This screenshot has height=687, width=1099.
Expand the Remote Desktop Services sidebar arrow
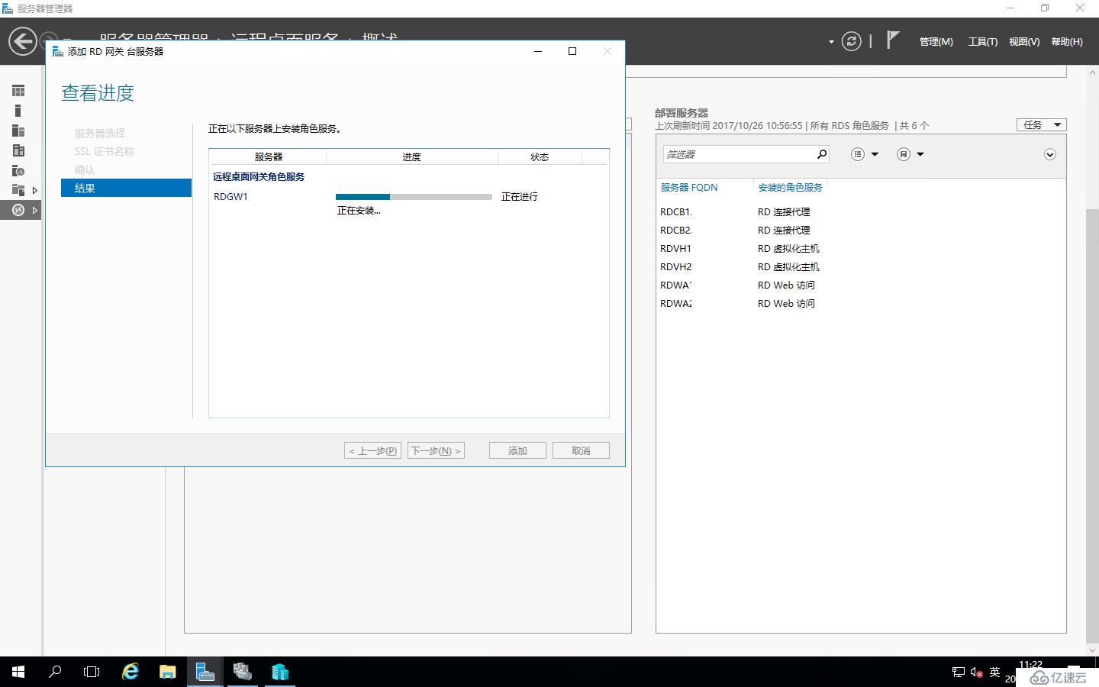[35, 210]
